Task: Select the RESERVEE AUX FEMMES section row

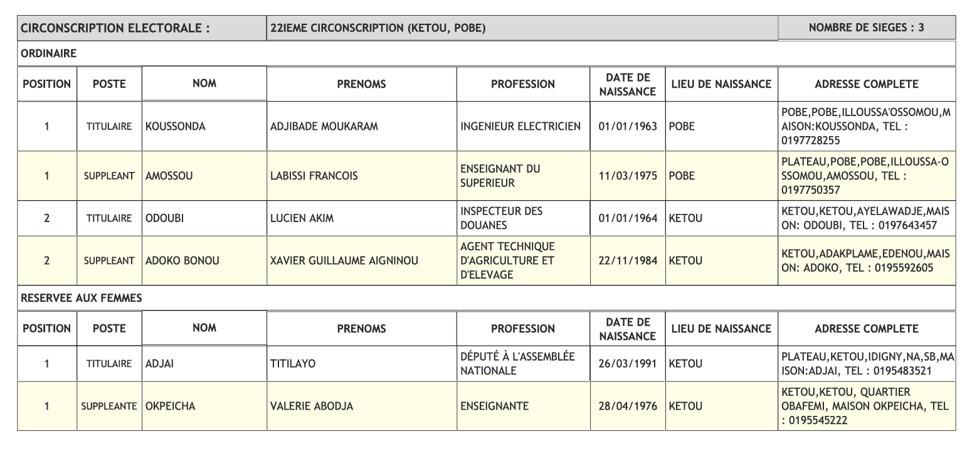Action: [x=486, y=299]
